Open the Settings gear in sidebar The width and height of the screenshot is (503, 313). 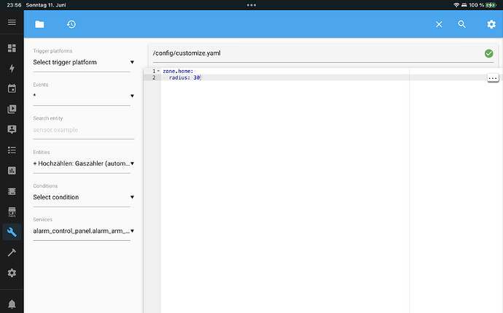pos(12,273)
